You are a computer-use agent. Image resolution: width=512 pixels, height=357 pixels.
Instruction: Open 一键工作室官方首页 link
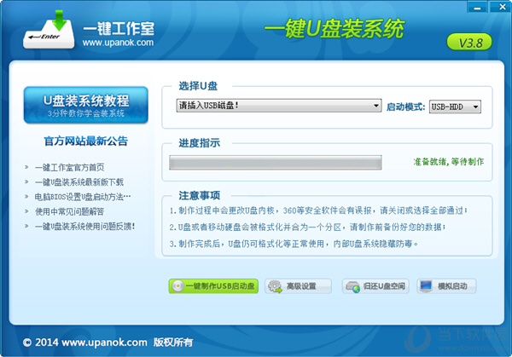coord(75,167)
